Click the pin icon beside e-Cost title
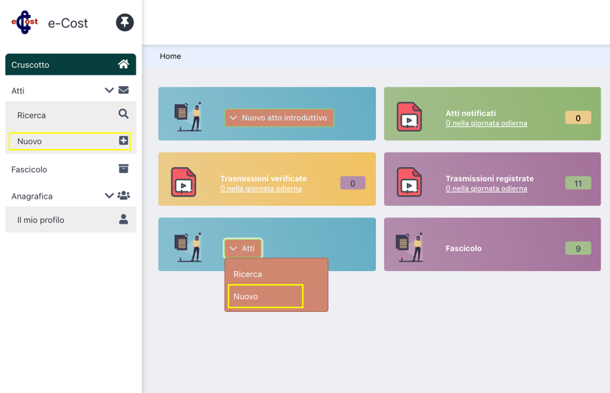The width and height of the screenshot is (610, 393). point(125,22)
